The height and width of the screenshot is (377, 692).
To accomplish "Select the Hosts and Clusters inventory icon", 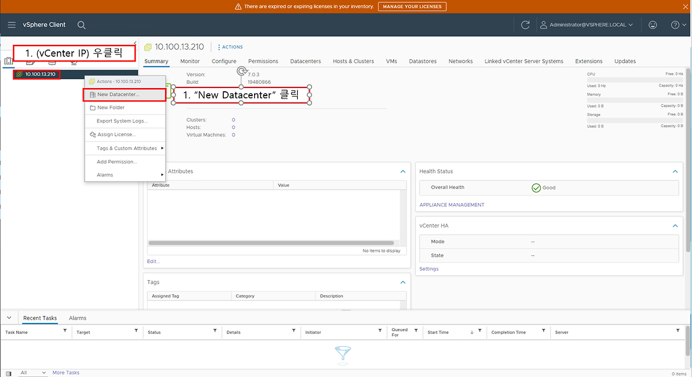I will [9, 61].
